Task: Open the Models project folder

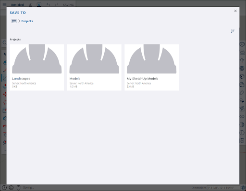Action: click(94, 68)
